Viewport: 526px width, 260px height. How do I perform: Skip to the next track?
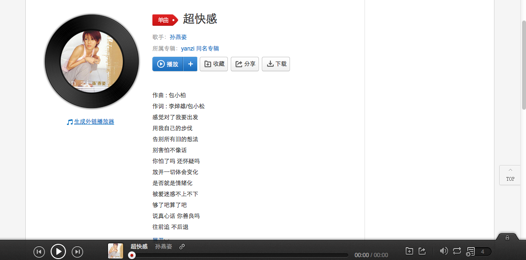pyautogui.click(x=77, y=251)
